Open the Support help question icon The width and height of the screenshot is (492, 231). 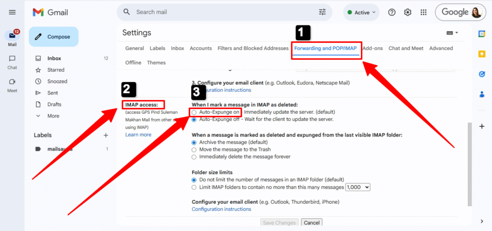pyautogui.click(x=392, y=12)
